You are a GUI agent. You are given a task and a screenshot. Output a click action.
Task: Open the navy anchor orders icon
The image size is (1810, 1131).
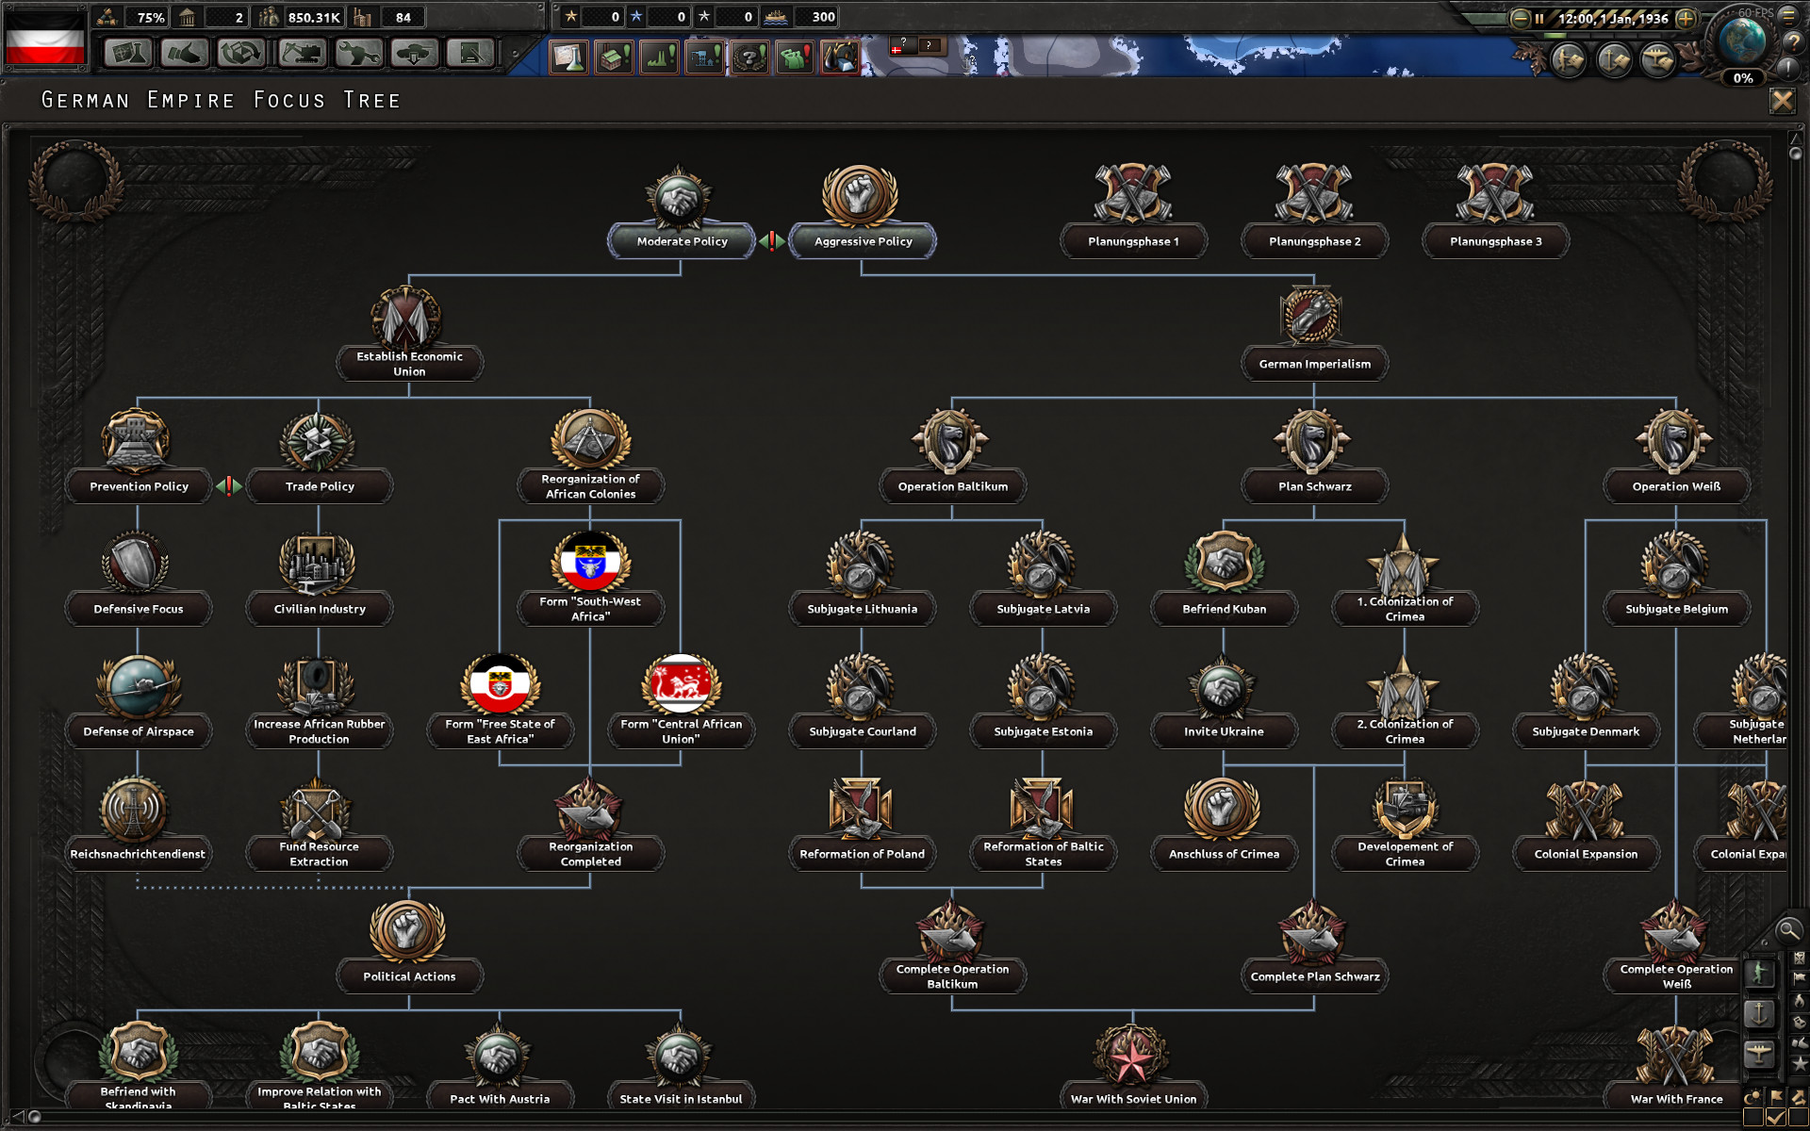(x=1614, y=61)
